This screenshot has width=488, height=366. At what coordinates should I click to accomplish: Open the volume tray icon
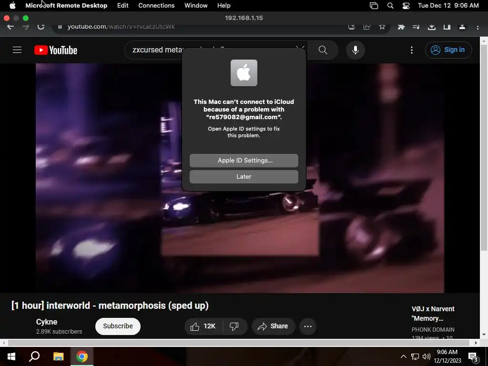427,356
